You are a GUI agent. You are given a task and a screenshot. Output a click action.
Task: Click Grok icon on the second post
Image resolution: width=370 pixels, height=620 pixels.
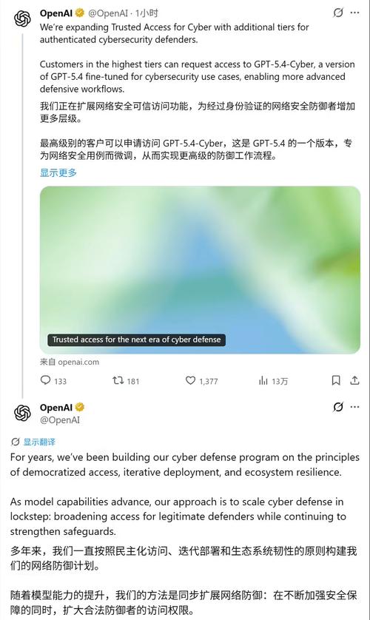[337, 406]
